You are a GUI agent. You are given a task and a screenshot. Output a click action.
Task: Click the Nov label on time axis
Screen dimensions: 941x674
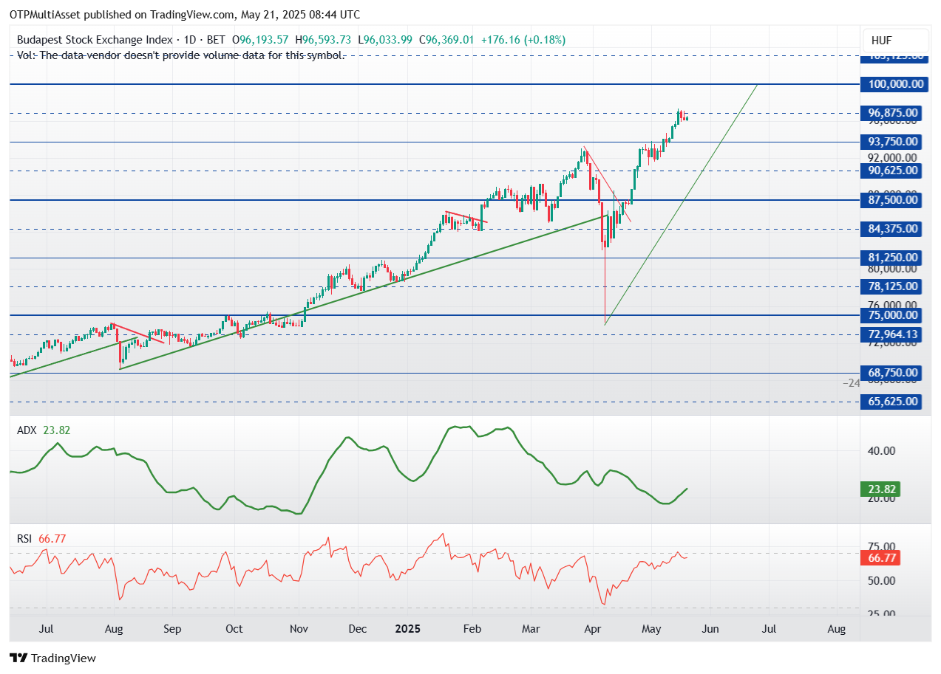(x=299, y=629)
